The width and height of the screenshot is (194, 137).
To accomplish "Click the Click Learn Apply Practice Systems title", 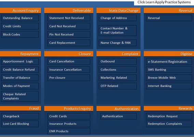I will tap(164, 2).
